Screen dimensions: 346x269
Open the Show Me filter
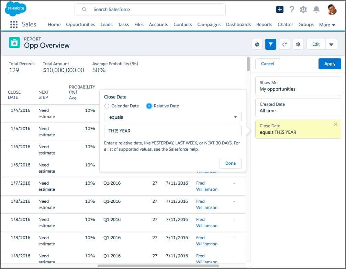[298, 86]
